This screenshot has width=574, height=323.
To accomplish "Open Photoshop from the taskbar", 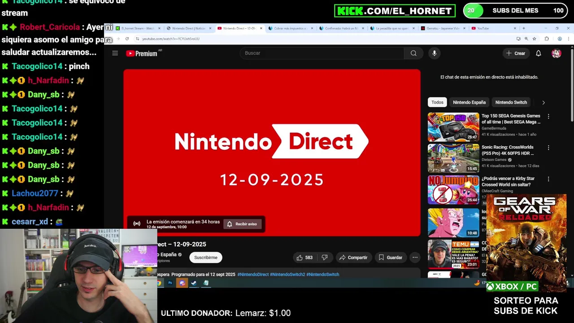I will click(170, 283).
